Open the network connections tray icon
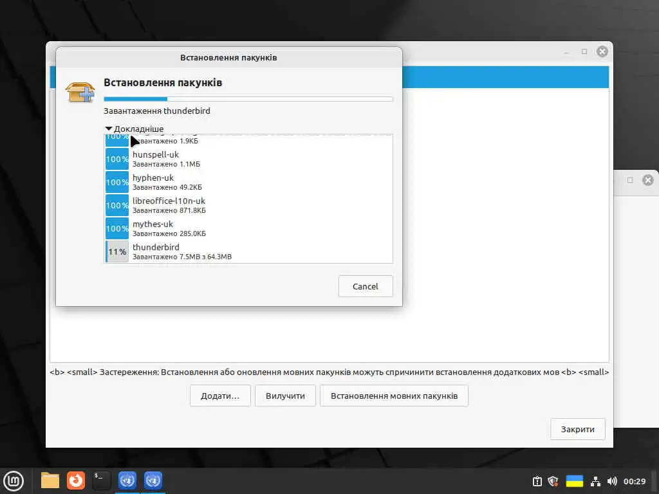The image size is (659, 494). point(595,481)
